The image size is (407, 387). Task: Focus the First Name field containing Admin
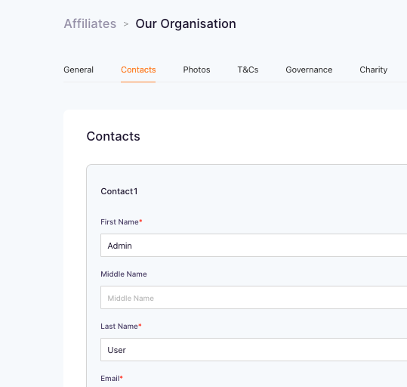[x=254, y=246]
